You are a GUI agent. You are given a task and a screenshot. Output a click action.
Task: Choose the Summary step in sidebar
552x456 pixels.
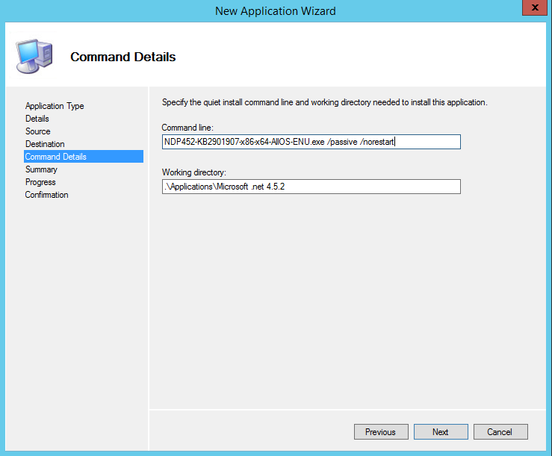(41, 169)
